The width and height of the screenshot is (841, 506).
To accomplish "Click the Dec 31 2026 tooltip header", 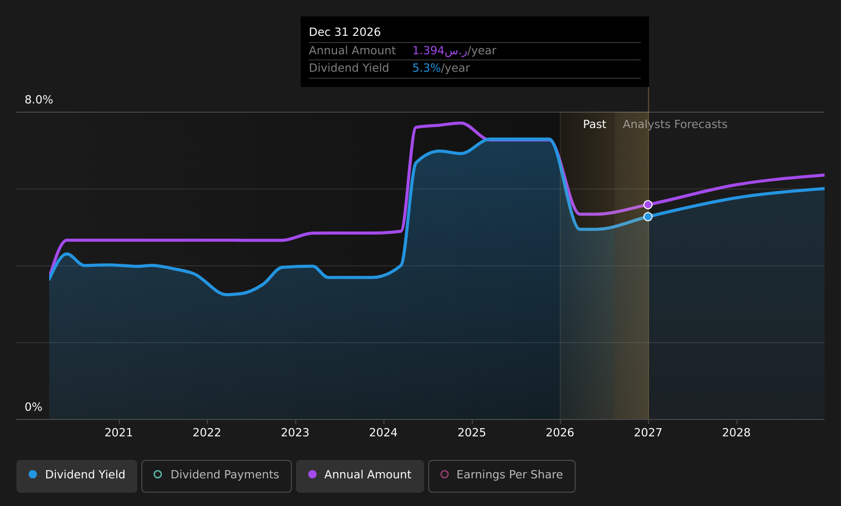I will [x=345, y=32].
